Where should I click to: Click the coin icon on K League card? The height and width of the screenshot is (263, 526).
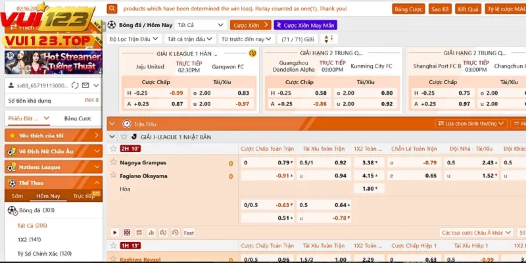252,53
